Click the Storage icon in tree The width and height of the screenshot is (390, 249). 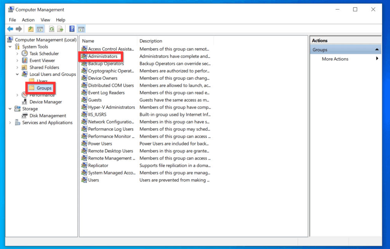tap(18, 109)
